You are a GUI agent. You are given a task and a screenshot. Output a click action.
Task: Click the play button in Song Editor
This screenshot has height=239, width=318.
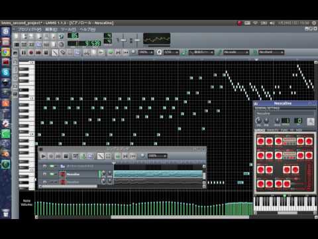(x=44, y=156)
